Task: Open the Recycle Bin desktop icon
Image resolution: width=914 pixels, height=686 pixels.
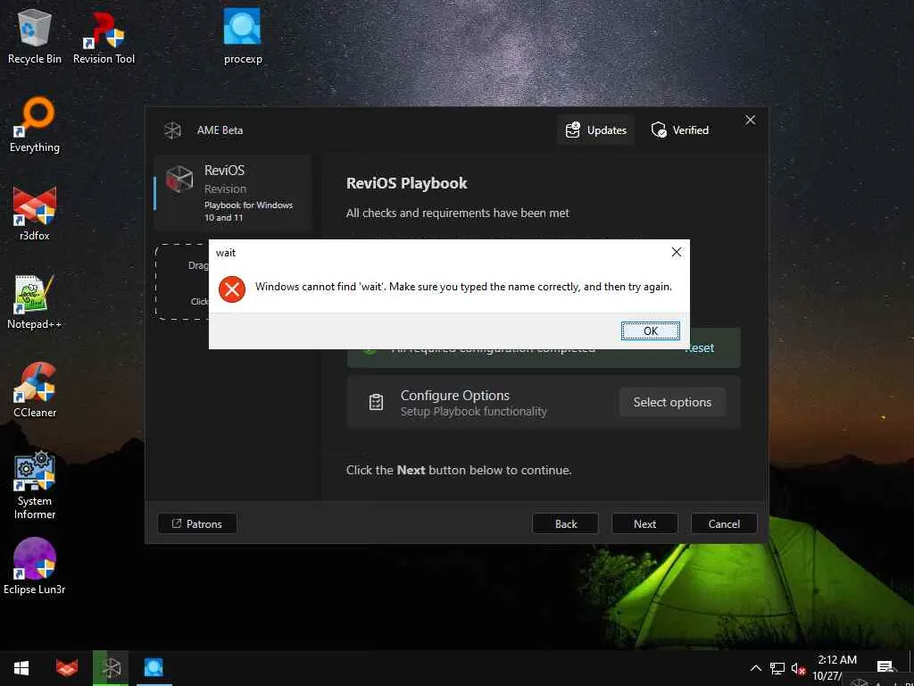Action: [x=35, y=36]
